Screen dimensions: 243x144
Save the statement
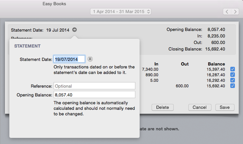[224, 107]
